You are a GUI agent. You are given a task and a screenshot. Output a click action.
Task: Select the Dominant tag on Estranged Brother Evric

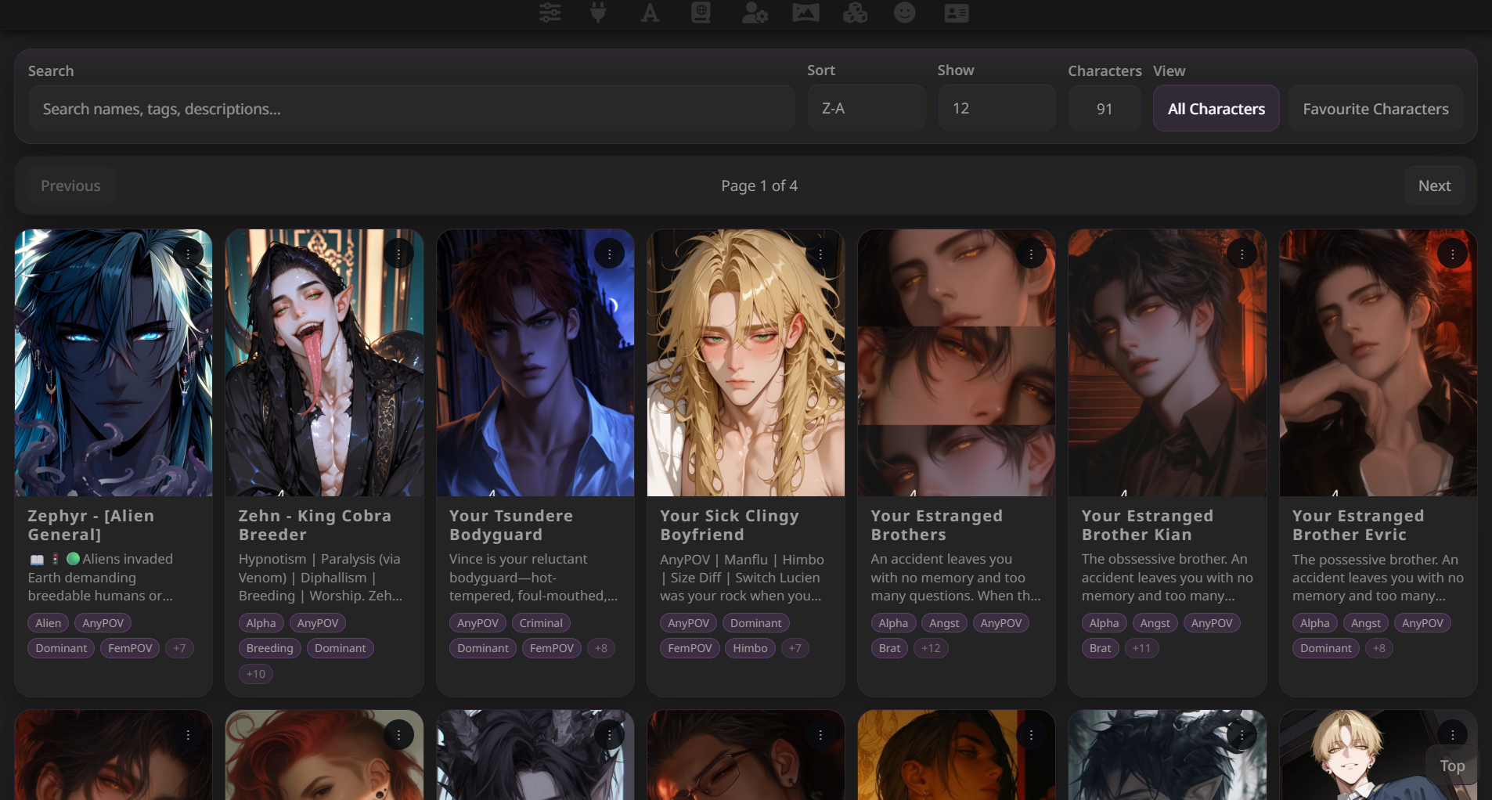1326,648
